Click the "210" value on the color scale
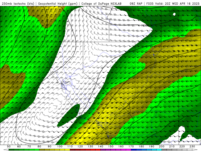The height and width of the screenshot is (151, 201). 172,146
